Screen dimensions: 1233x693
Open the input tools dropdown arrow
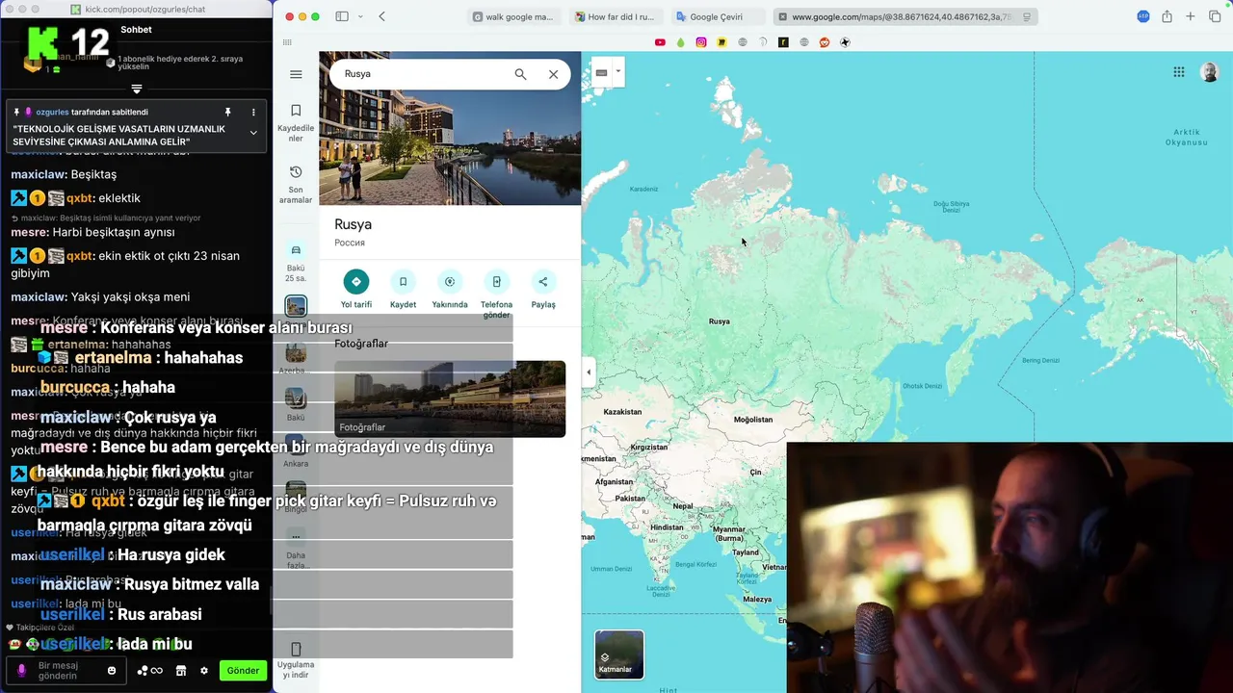(x=618, y=72)
